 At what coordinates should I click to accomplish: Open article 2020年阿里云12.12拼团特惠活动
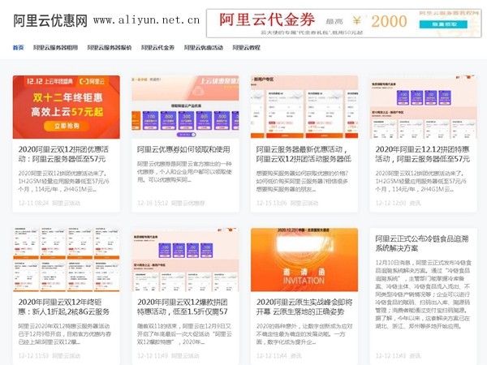[423, 154]
